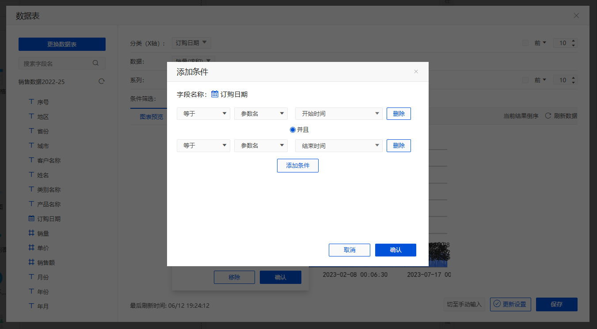Click the 添加条件 button below the conditions
The width and height of the screenshot is (597, 329).
[297, 165]
